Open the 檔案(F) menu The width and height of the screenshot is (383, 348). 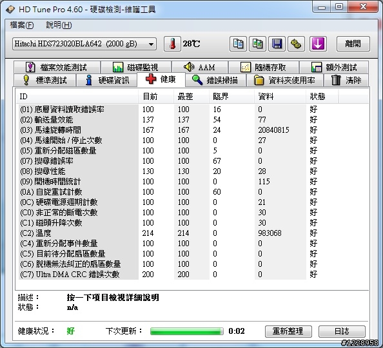(x=22, y=25)
